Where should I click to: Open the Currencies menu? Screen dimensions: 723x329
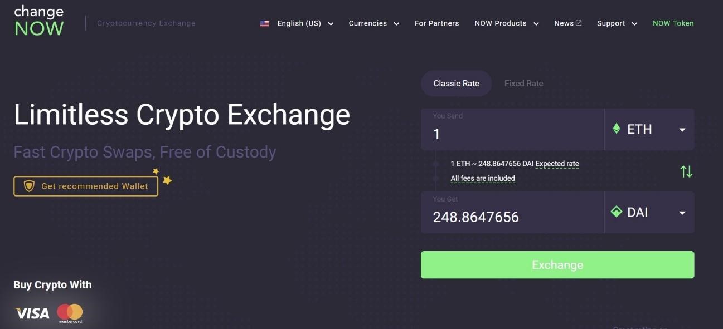pyautogui.click(x=374, y=23)
